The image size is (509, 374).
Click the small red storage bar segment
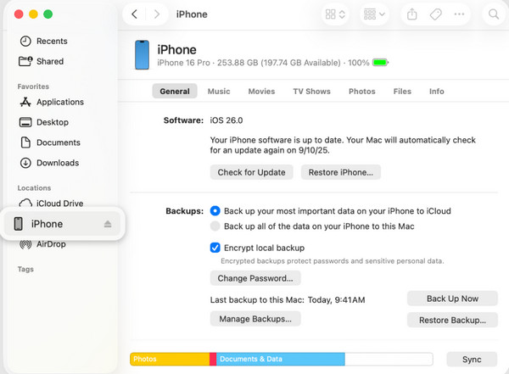click(x=213, y=359)
